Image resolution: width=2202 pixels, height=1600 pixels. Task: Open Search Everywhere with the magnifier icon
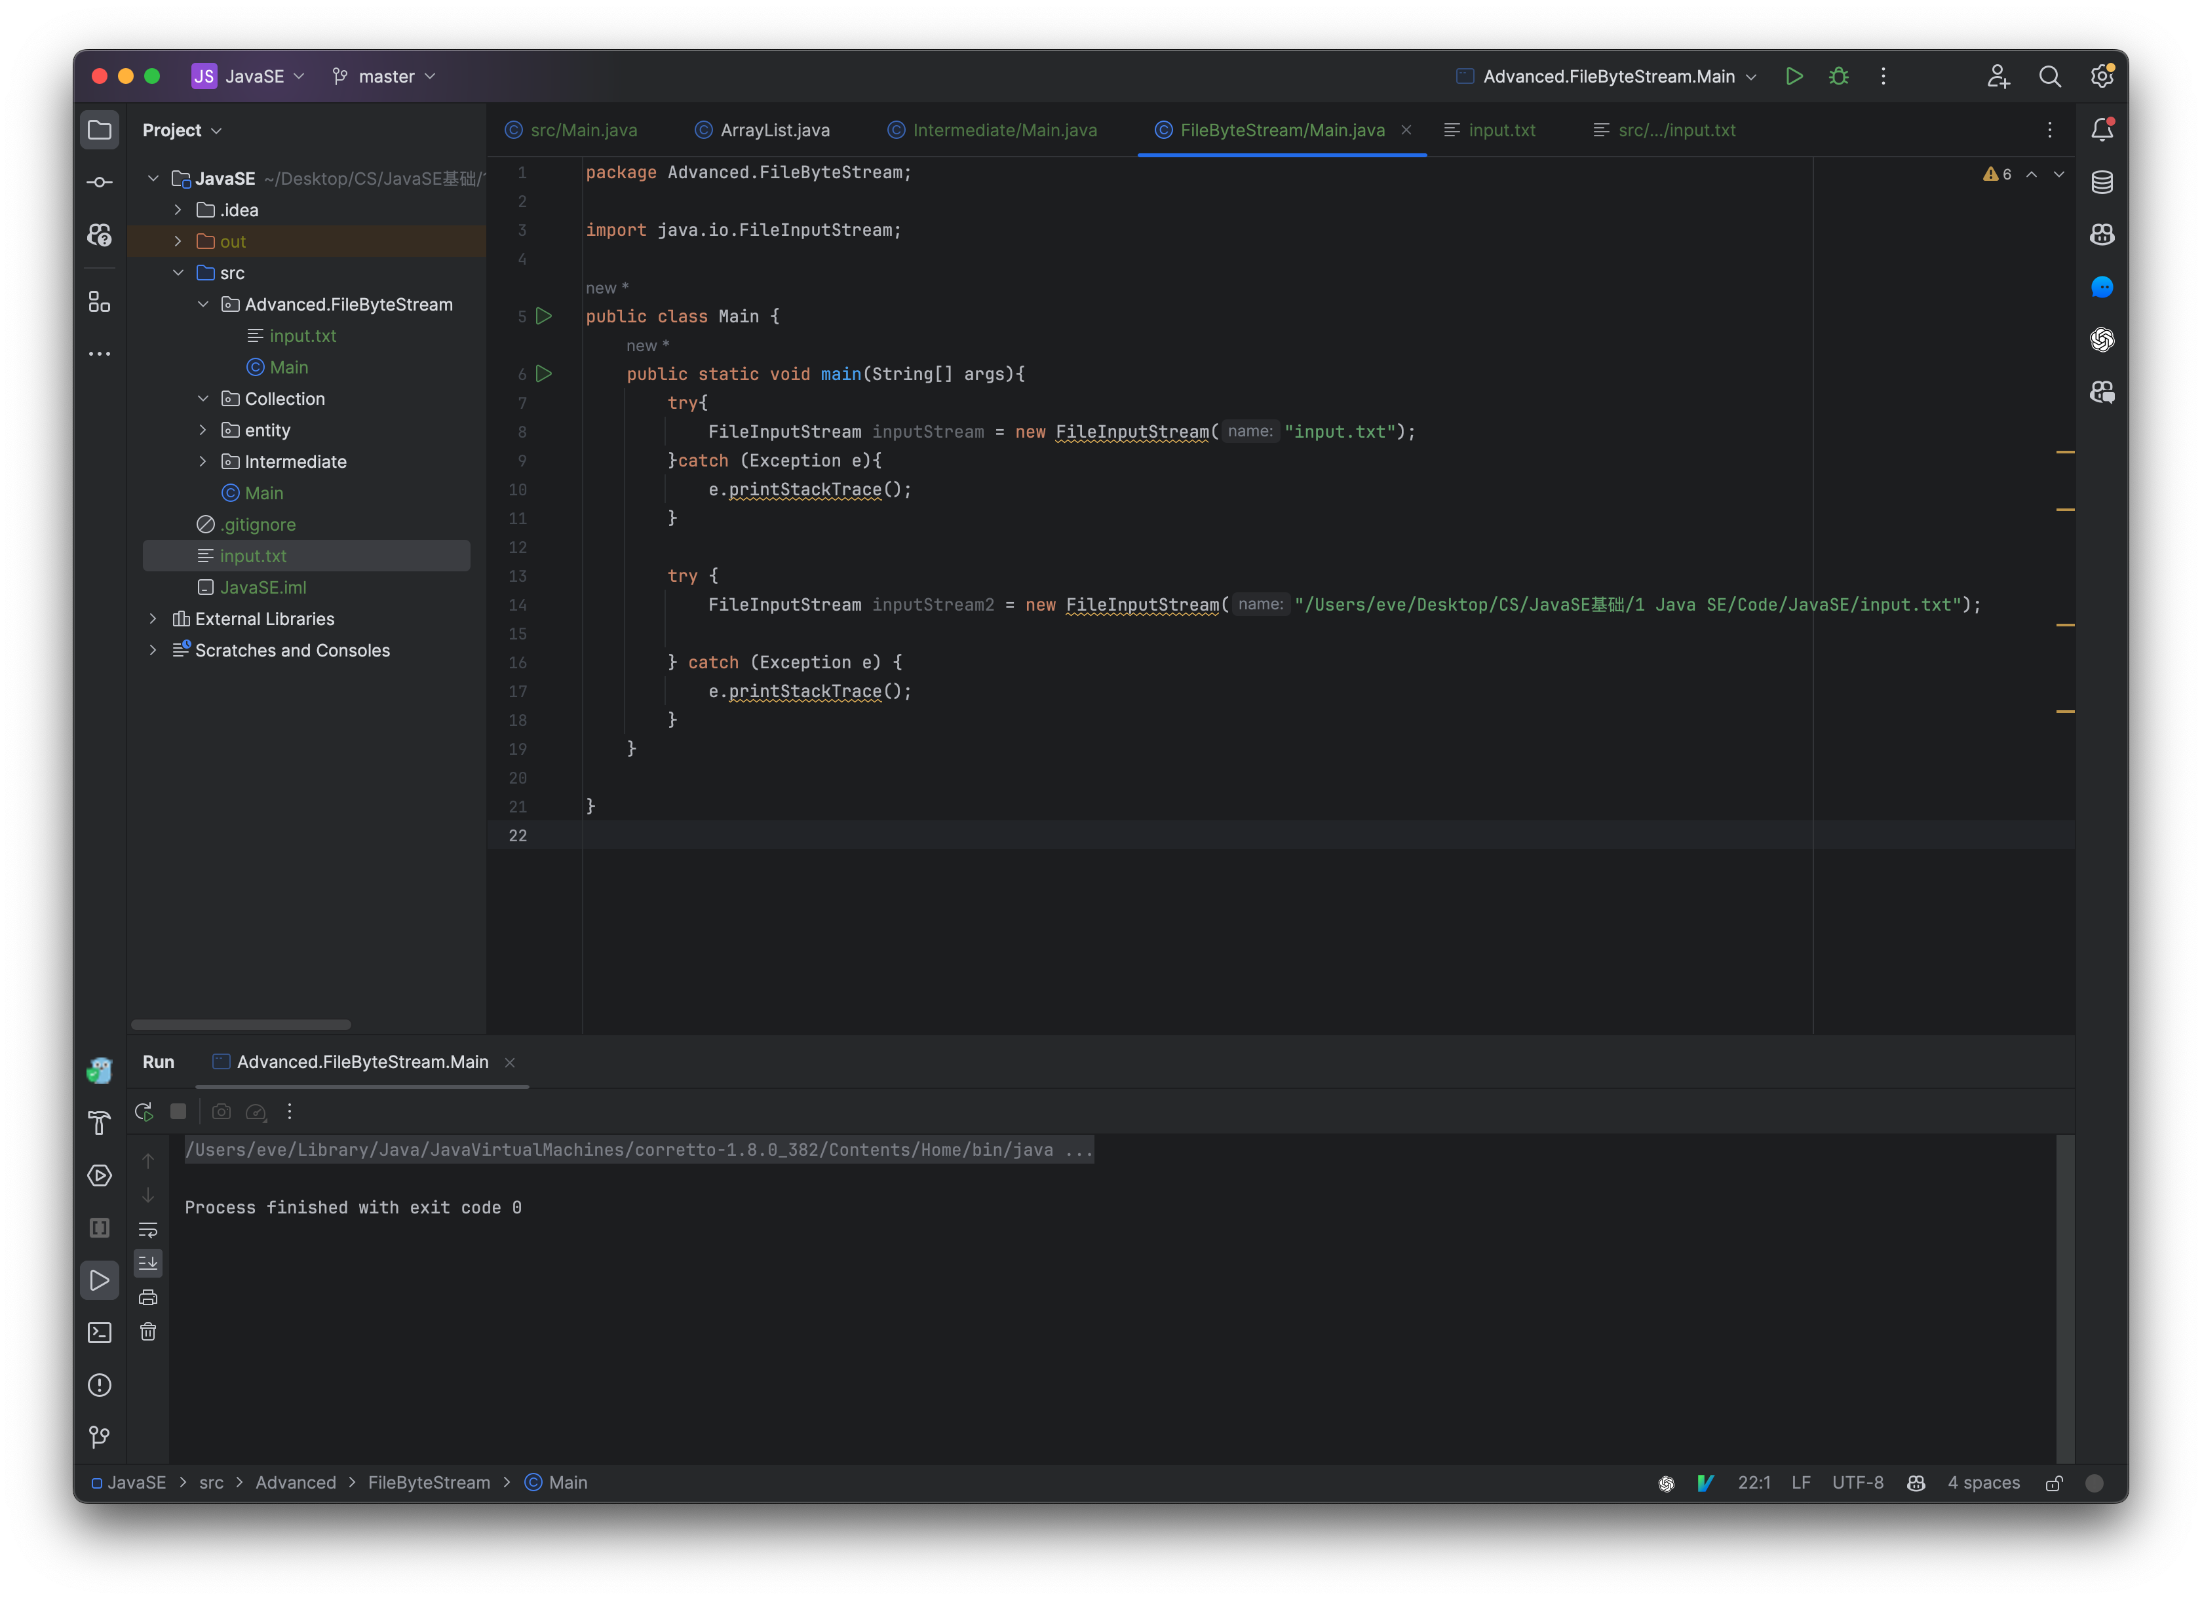pos(2049,76)
